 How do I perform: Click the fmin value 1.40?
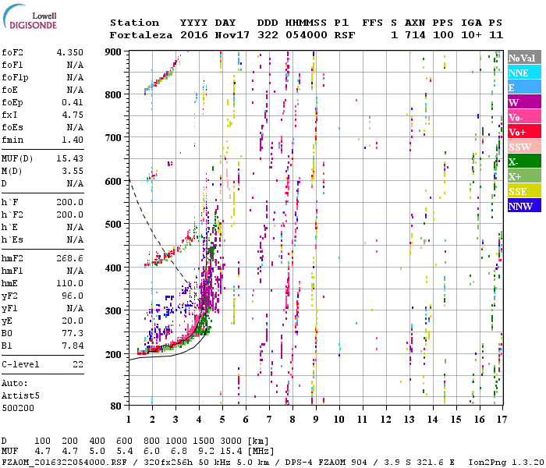click(73, 140)
